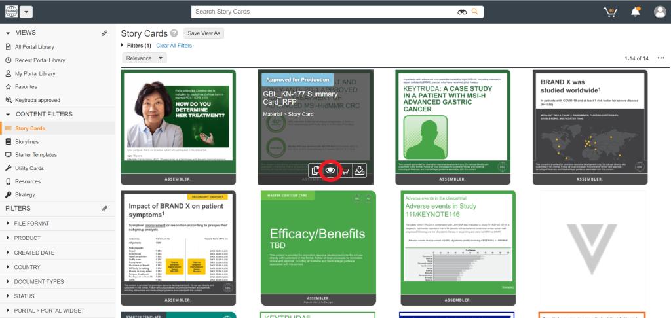Open the placeholder card with gray V logo
The width and height of the screenshot is (671, 318).
(593, 248)
